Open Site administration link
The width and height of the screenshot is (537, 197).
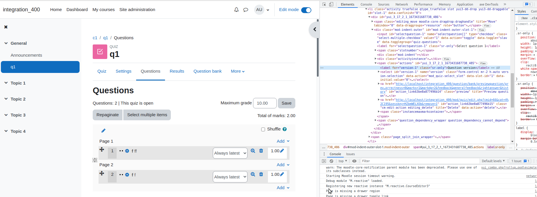click(137, 10)
